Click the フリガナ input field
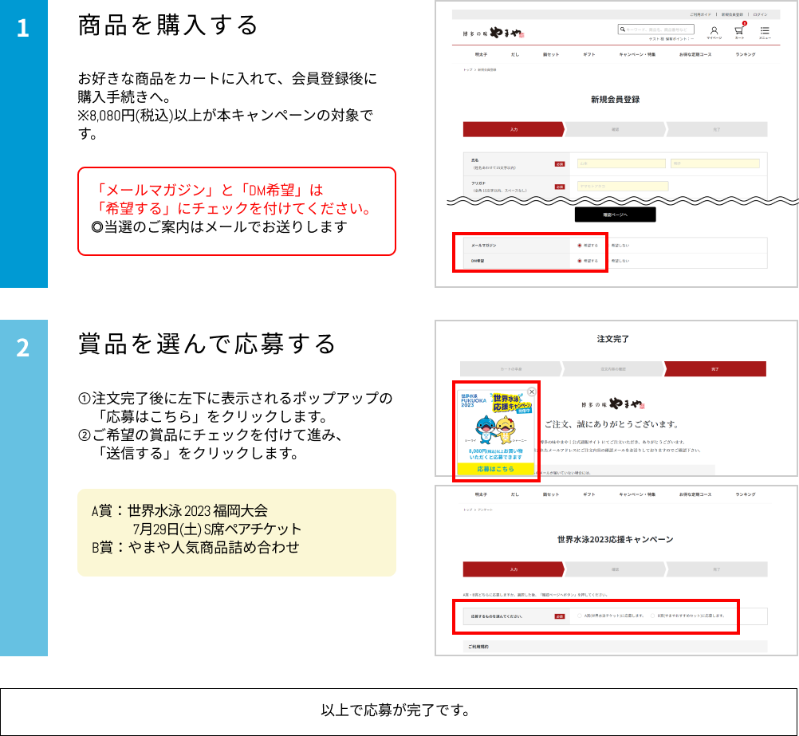 point(623,186)
